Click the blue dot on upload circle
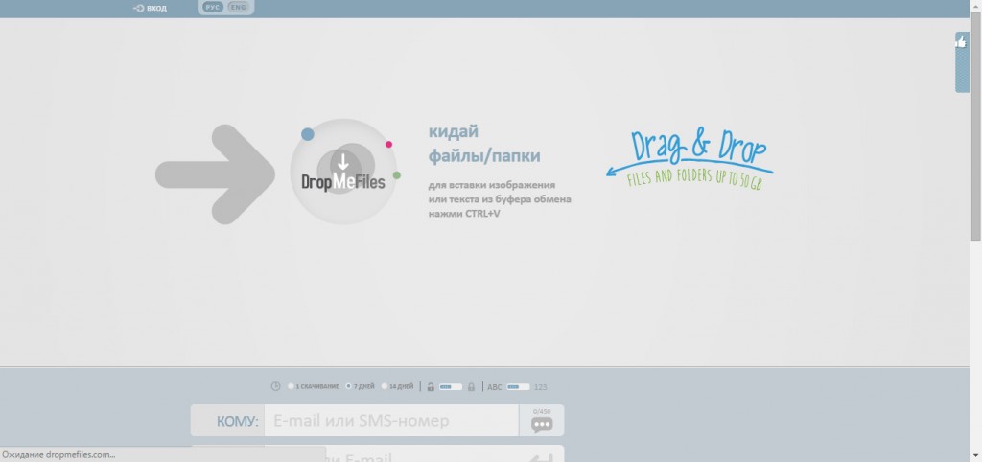Viewport: 982px width, 462px height. click(307, 134)
